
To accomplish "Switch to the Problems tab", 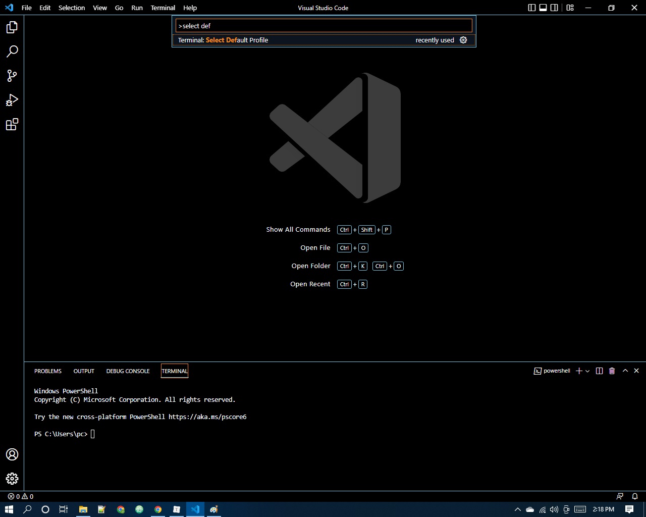I will coord(48,371).
